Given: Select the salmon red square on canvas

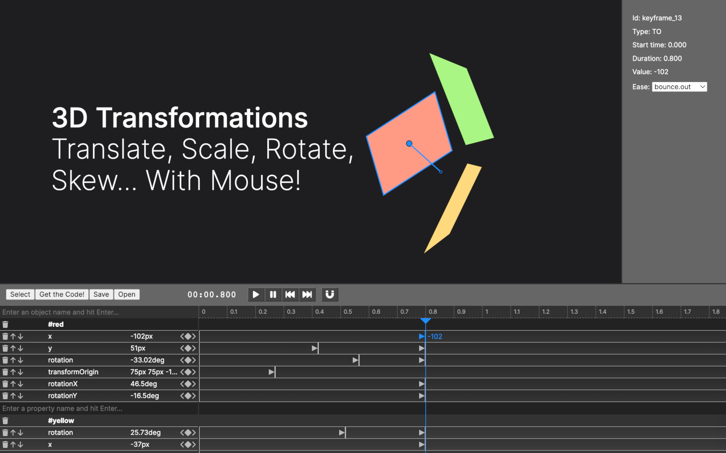Looking at the screenshot, I should [409, 143].
